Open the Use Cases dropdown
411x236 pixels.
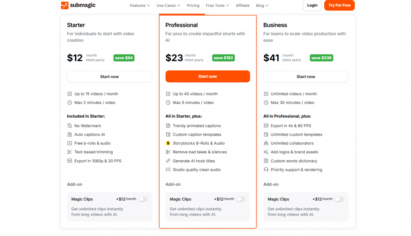click(x=168, y=6)
